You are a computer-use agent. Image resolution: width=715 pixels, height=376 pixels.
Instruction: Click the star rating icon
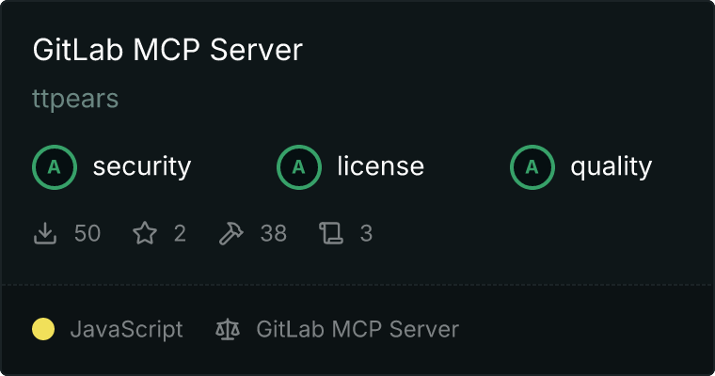pos(145,233)
